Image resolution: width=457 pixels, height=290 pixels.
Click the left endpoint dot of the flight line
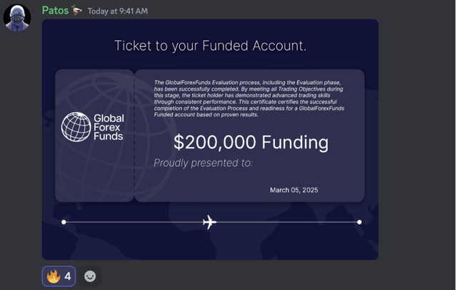click(64, 222)
